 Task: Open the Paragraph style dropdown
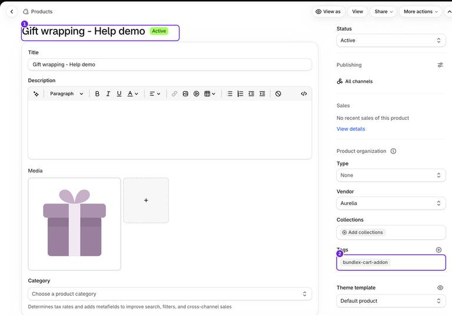click(67, 93)
